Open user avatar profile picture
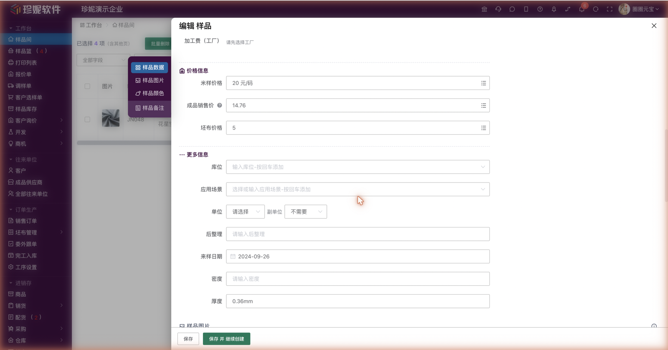668x350 pixels. [x=624, y=9]
